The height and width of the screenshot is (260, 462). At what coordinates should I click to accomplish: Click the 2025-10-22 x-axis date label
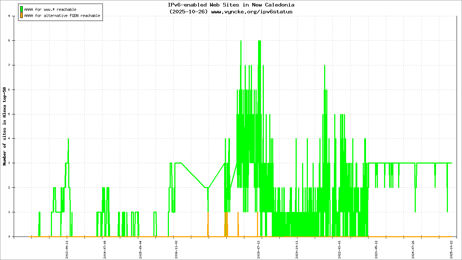tap(451, 250)
